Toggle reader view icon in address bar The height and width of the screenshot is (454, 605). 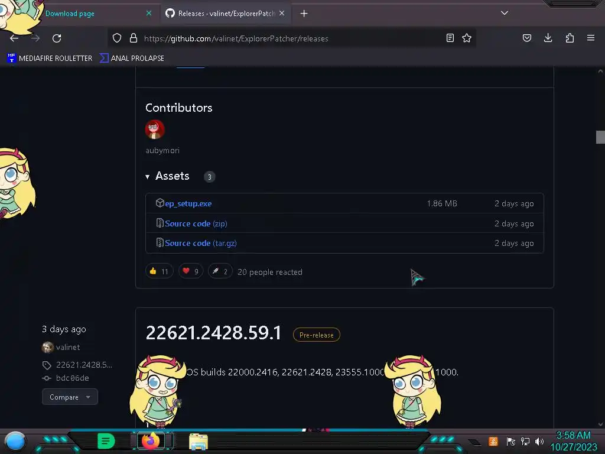pyautogui.click(x=450, y=38)
